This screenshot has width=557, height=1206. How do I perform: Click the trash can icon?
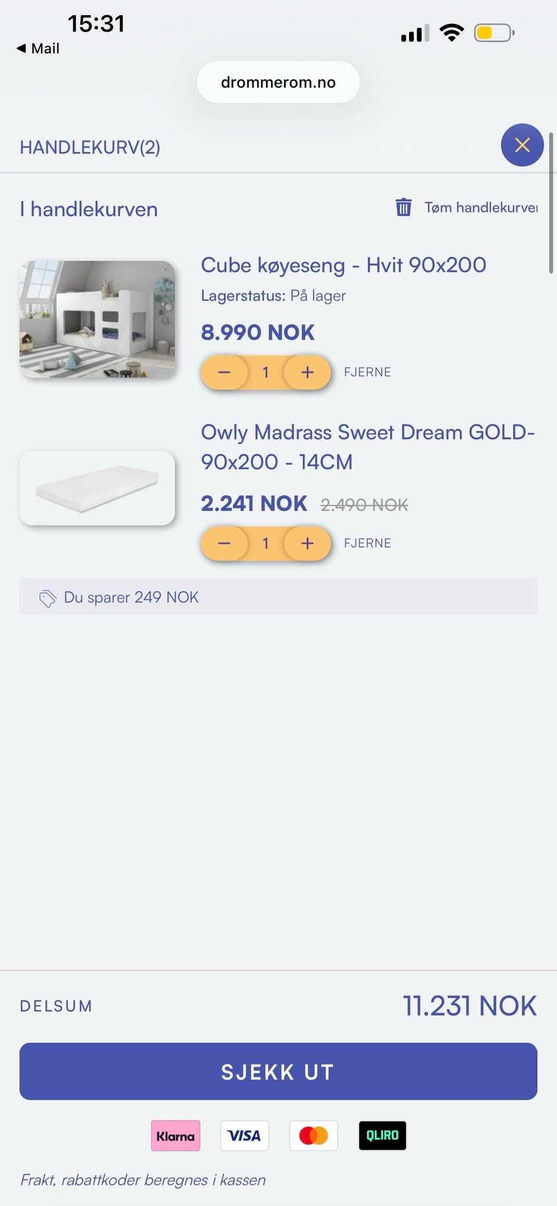tap(403, 207)
